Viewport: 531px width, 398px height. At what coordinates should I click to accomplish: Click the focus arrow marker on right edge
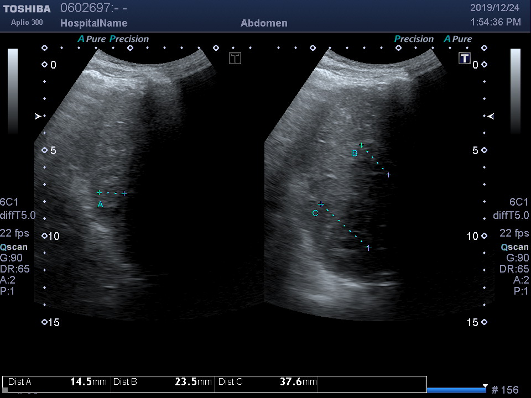(x=491, y=117)
